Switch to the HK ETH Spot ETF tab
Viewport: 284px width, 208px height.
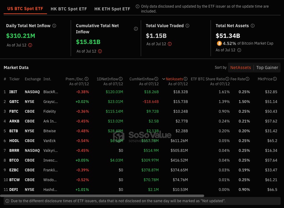coord(112,9)
